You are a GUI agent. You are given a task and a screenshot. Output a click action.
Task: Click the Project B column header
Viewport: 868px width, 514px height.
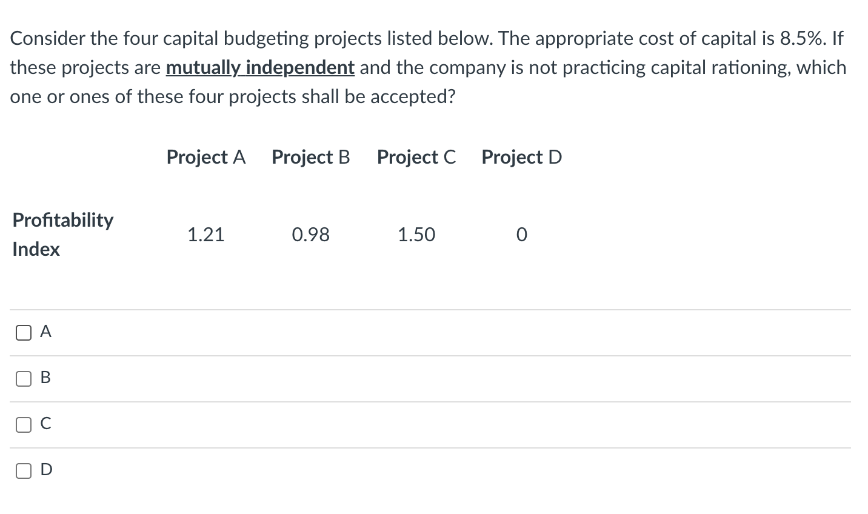pyautogui.click(x=310, y=157)
